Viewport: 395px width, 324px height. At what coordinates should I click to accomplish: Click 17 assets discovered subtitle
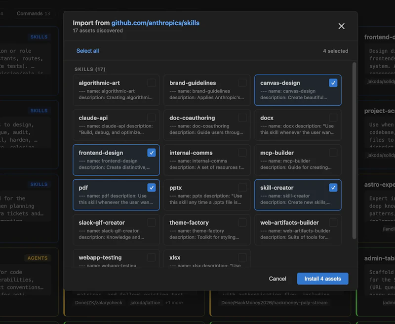(98, 31)
